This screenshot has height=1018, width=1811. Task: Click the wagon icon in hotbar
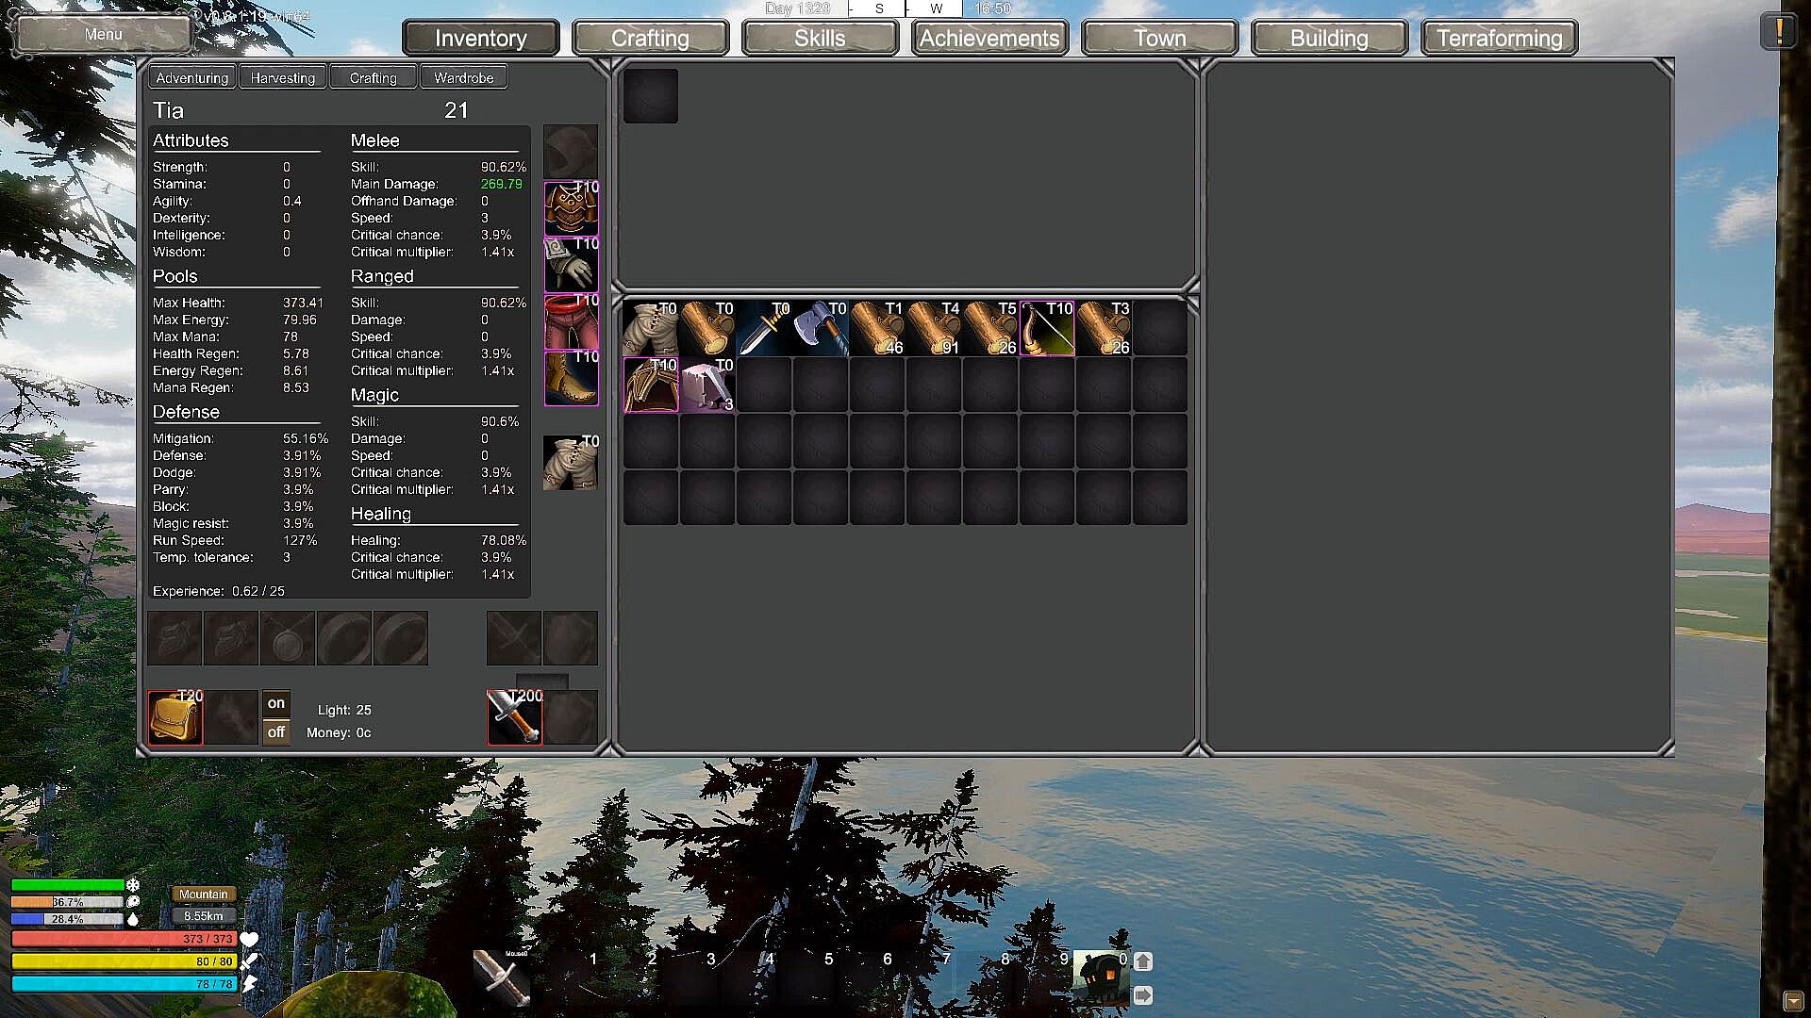click(1100, 979)
